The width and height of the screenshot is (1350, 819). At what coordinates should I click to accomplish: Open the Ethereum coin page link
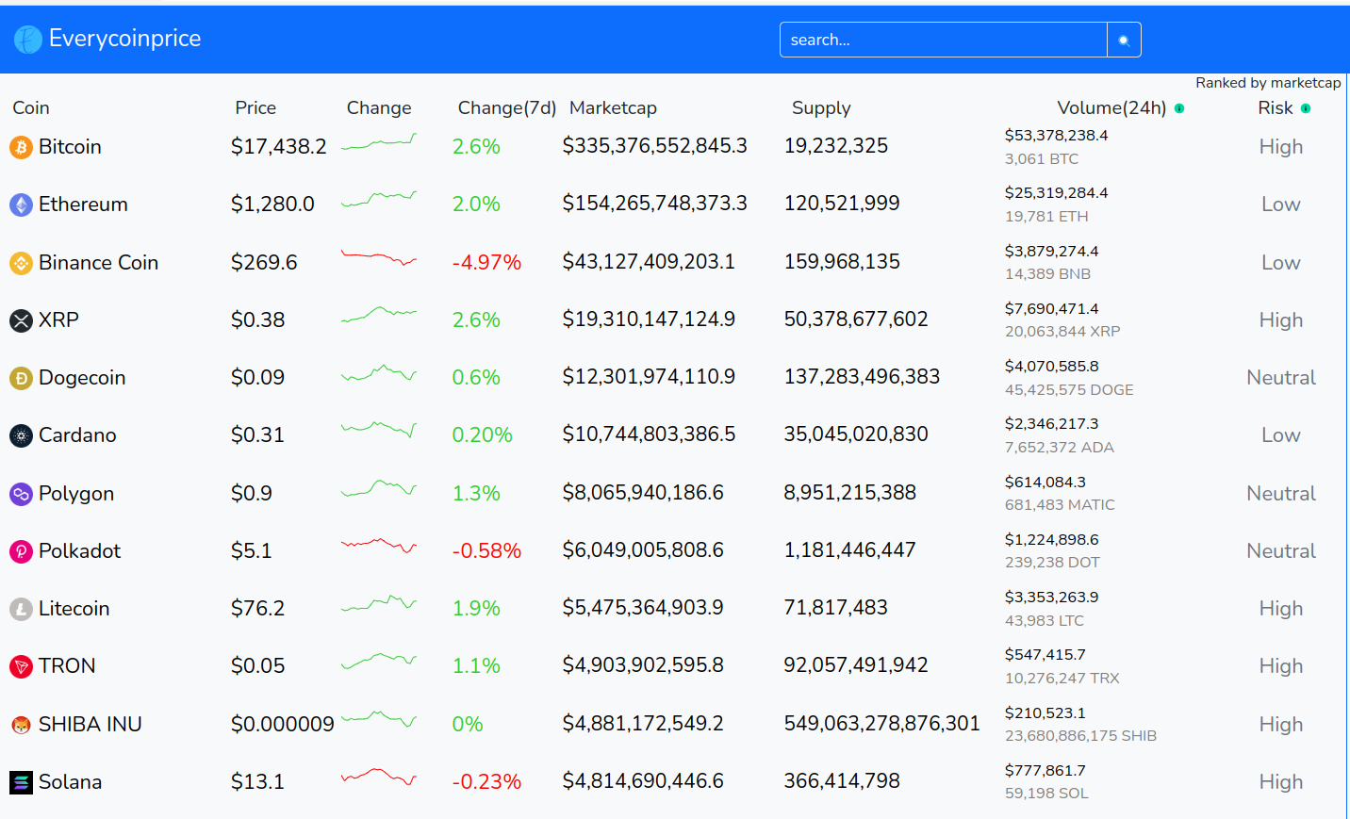tap(83, 205)
